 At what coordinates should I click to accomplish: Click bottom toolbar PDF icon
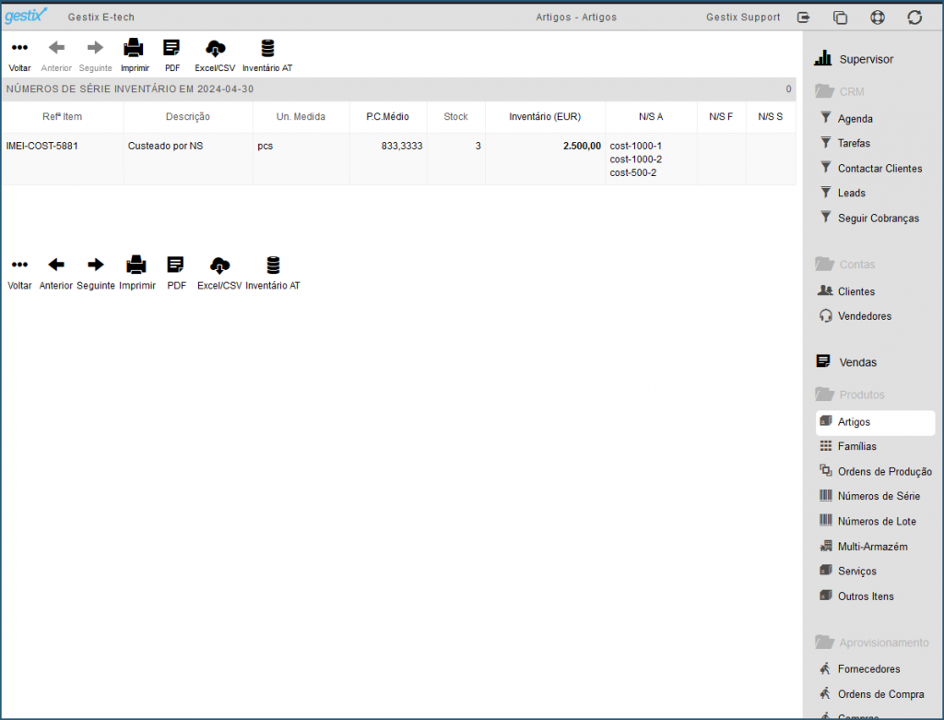pos(175,265)
